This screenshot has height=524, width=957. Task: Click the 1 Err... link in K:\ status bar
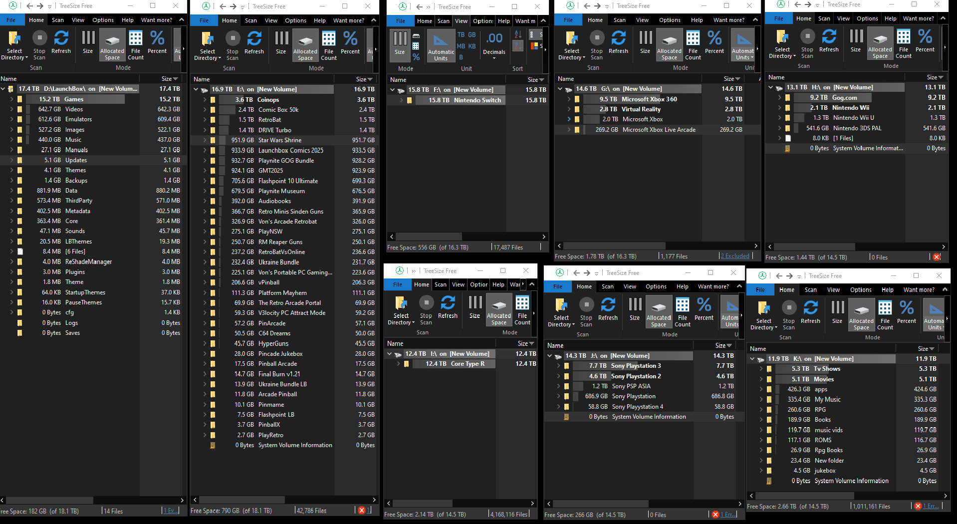(931, 506)
